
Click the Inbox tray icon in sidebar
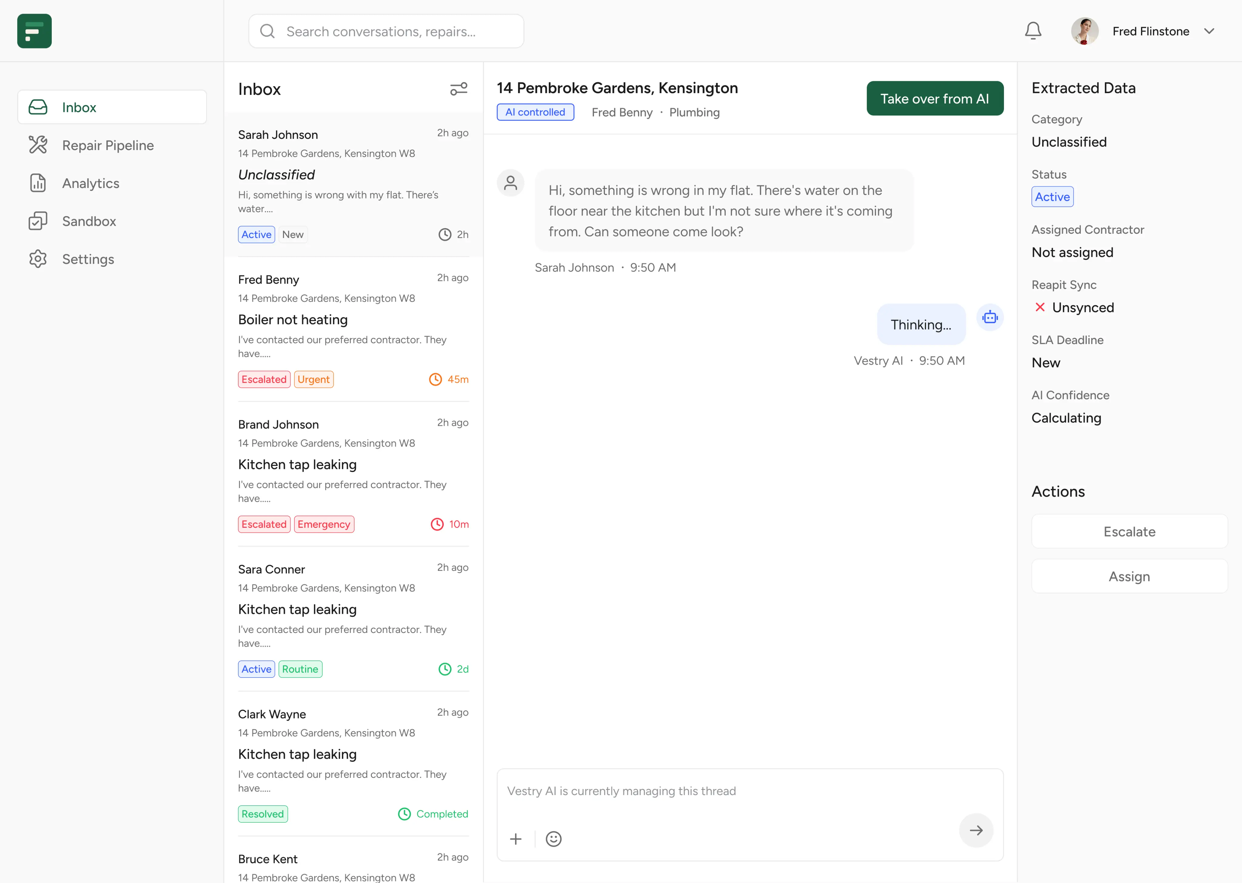pos(38,107)
